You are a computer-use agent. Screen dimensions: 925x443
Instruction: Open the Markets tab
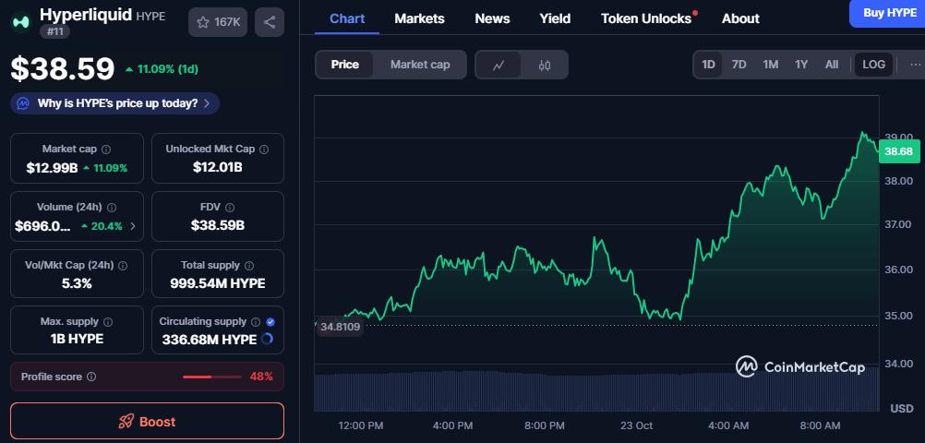click(419, 18)
